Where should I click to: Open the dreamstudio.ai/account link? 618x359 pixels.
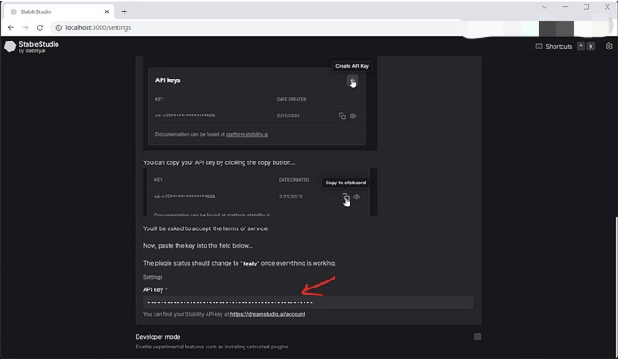pos(268,314)
